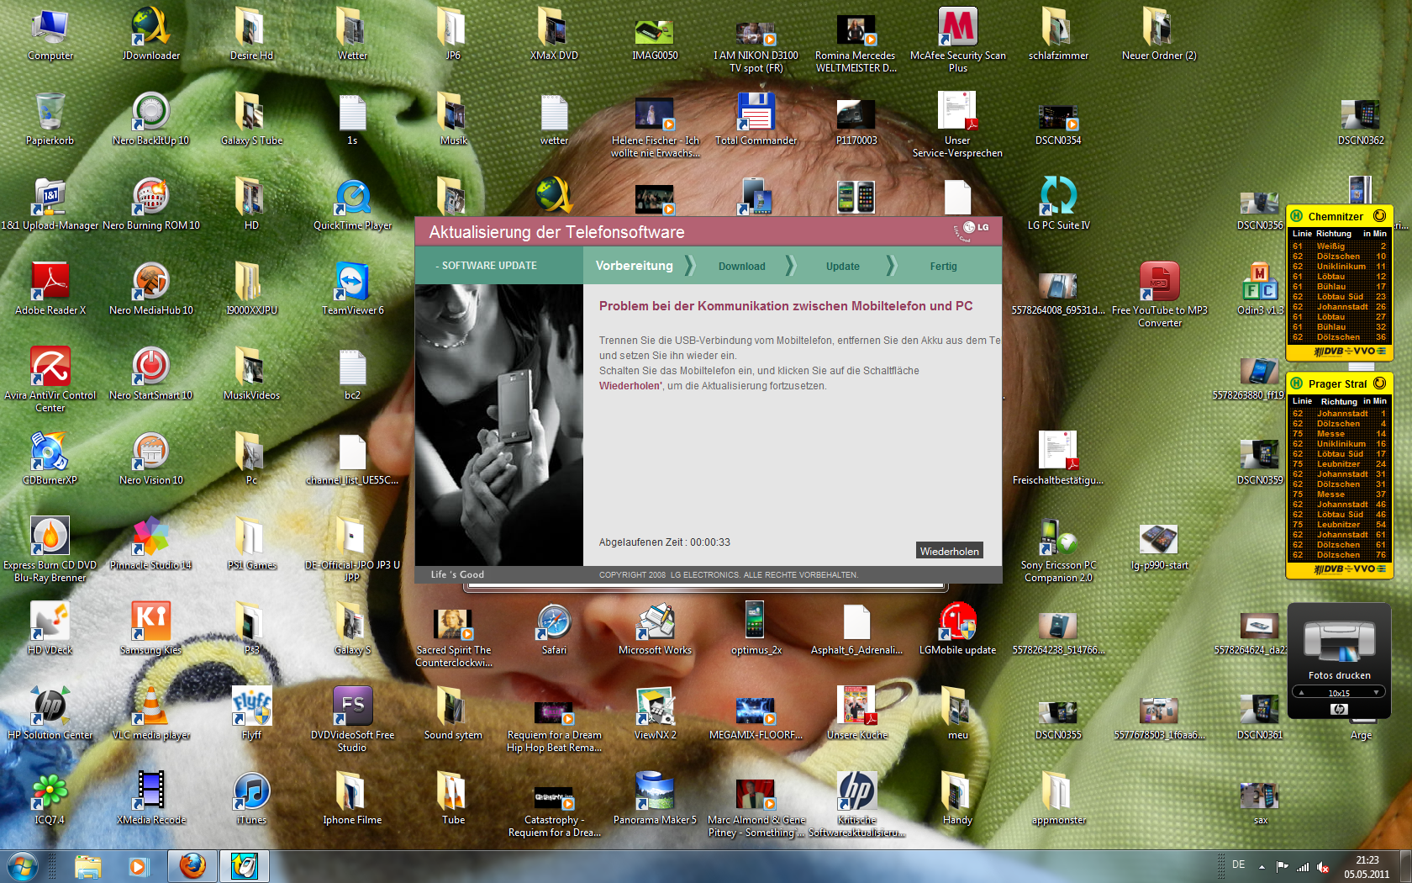Screen dimensions: 1412x883
Task: Open QuickTime Player shortcut
Action: coord(353,204)
